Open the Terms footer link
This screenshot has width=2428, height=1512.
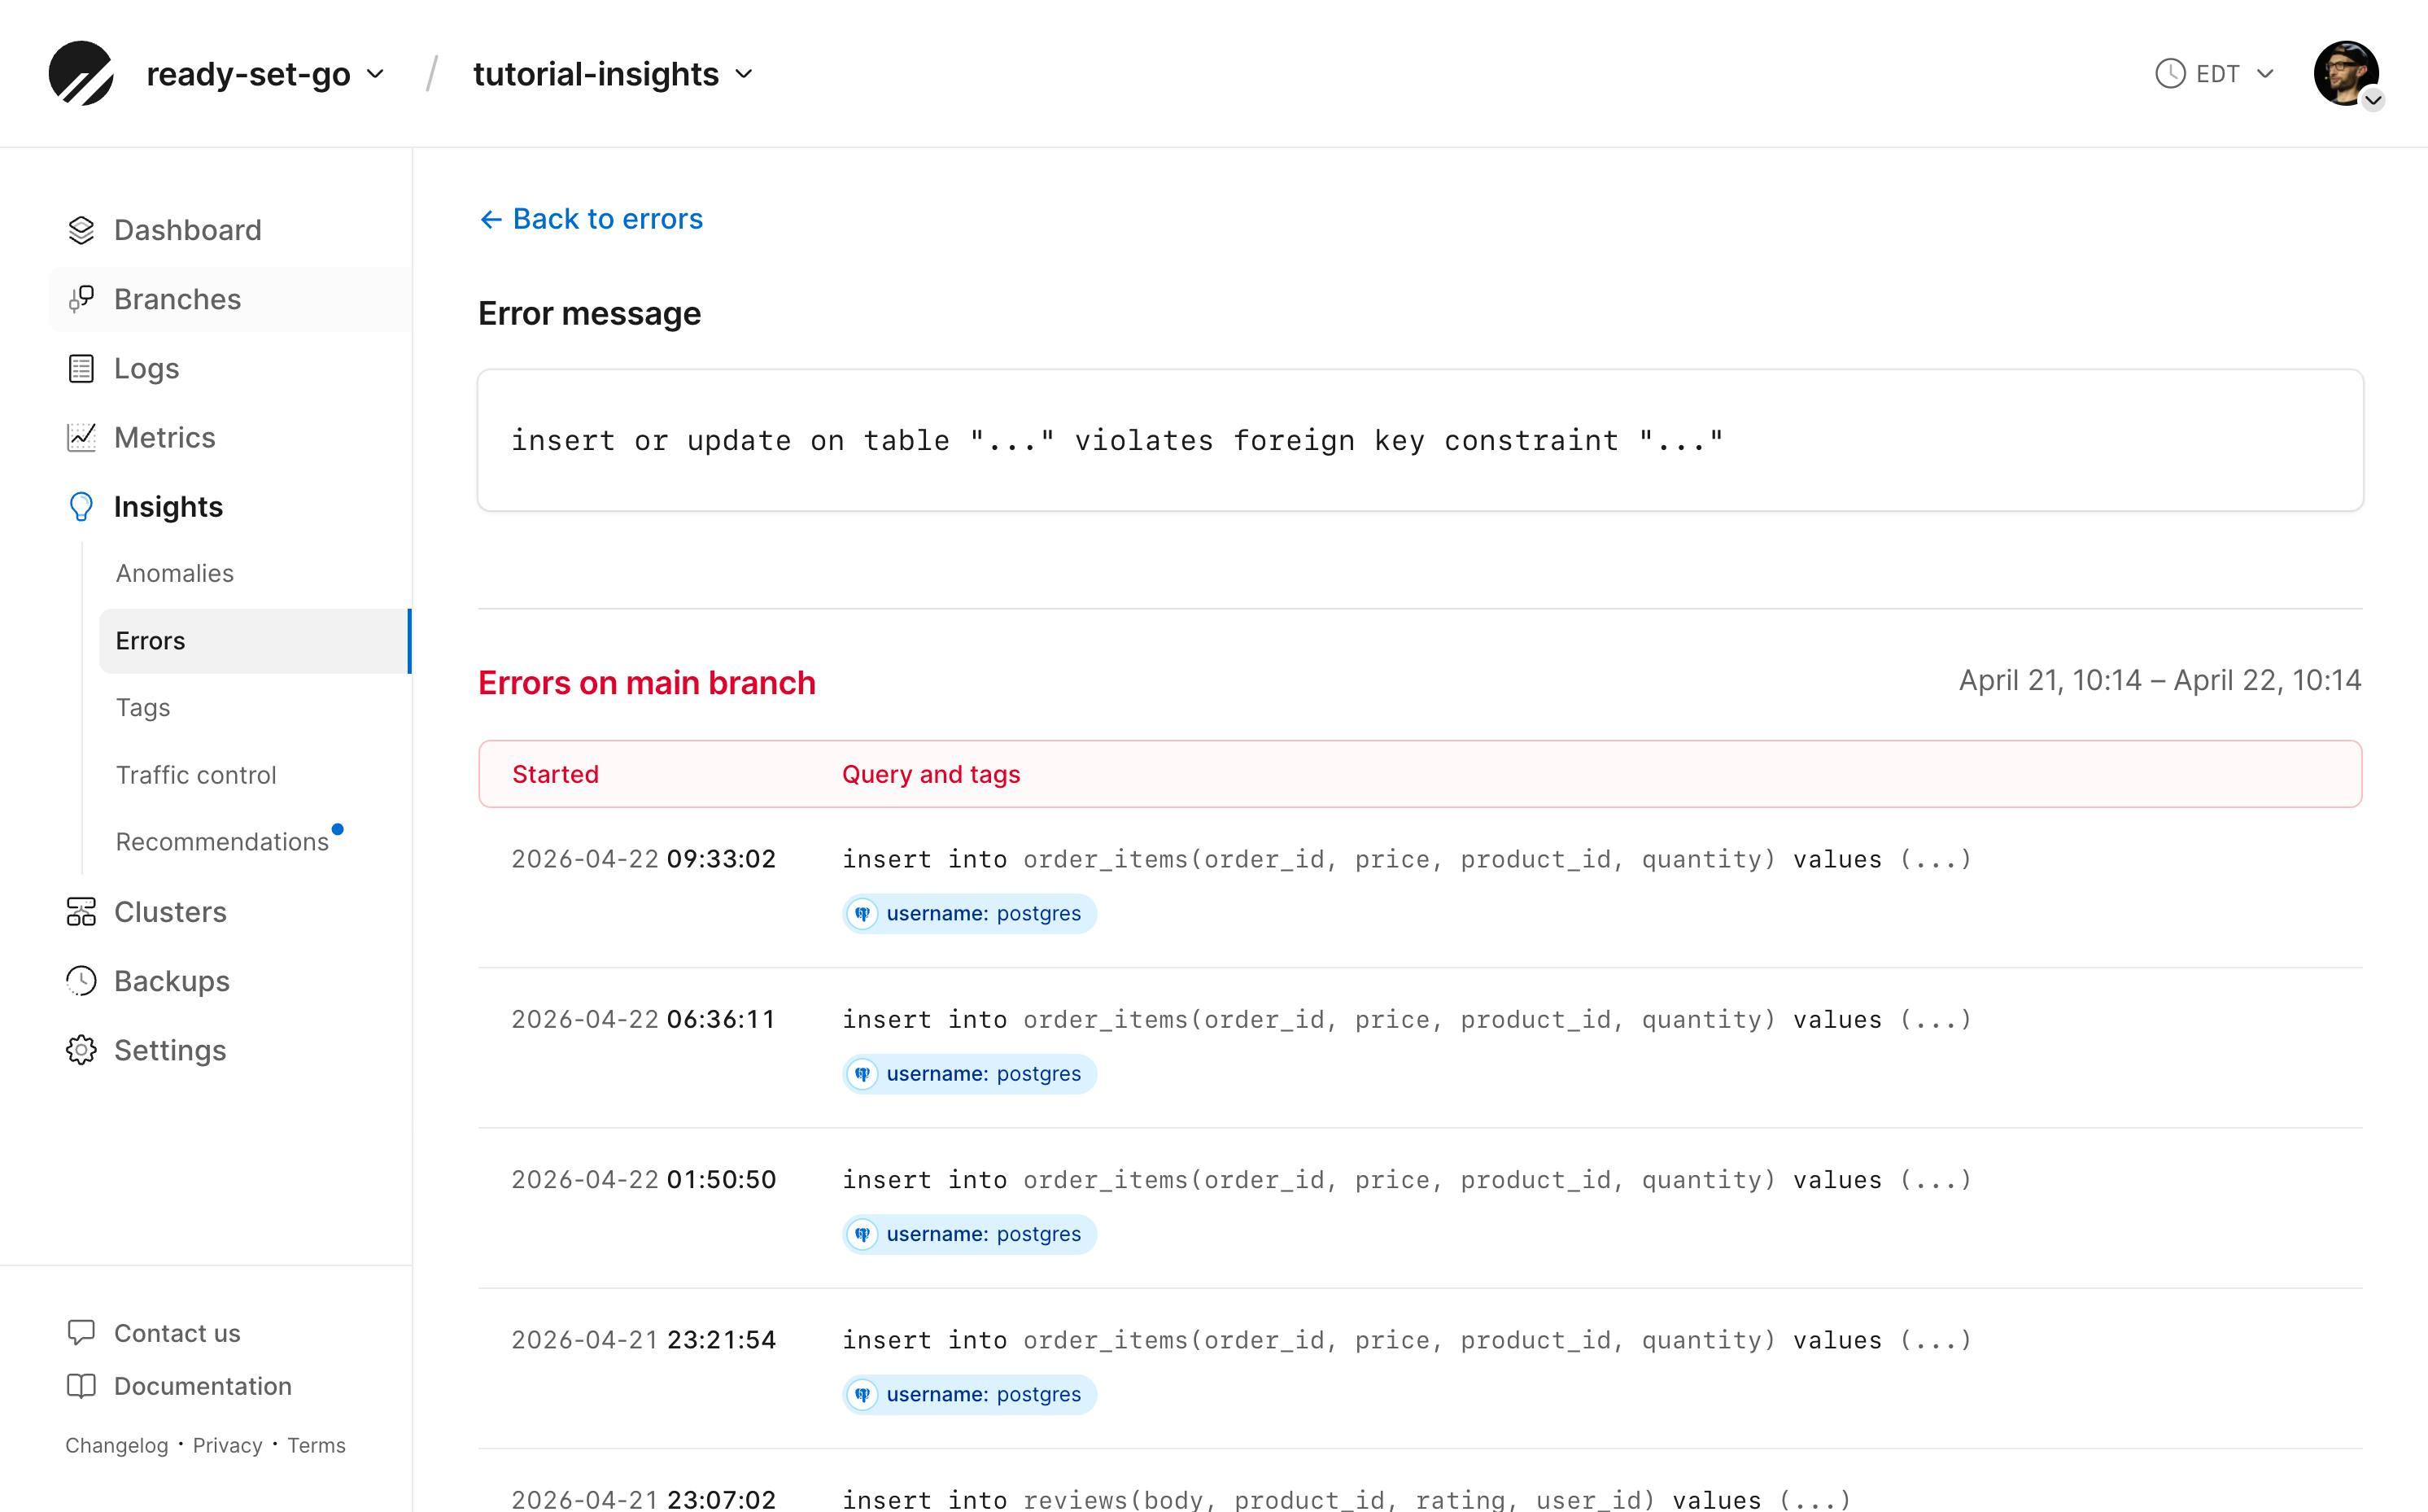(x=316, y=1445)
